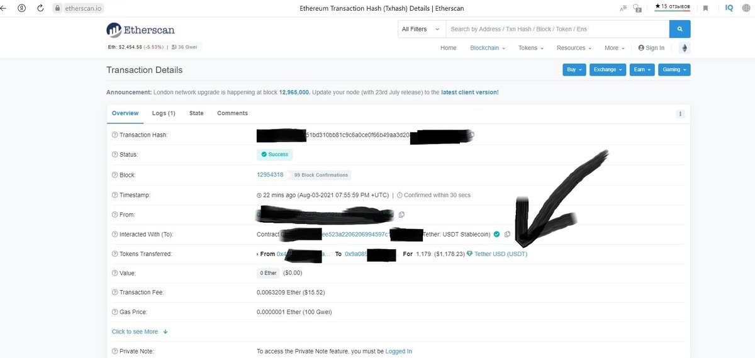The width and height of the screenshot is (755, 358).
Task: Open the Earn dropdown button
Action: (x=642, y=70)
